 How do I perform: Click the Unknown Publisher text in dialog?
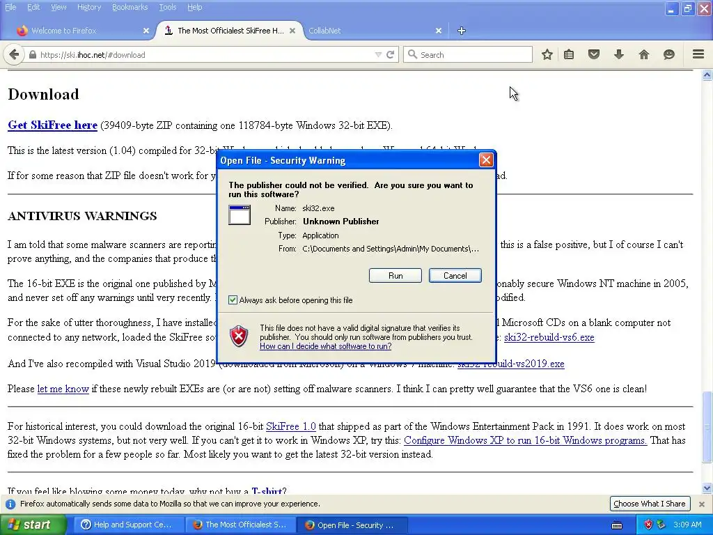click(x=340, y=222)
